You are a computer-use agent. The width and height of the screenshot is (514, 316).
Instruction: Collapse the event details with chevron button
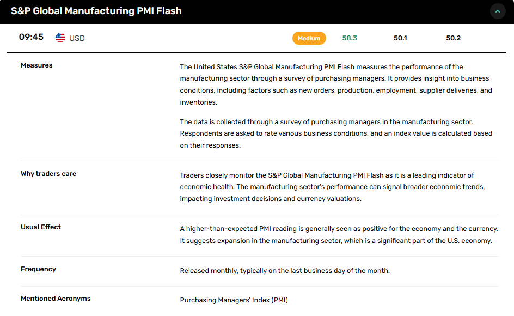498,11
